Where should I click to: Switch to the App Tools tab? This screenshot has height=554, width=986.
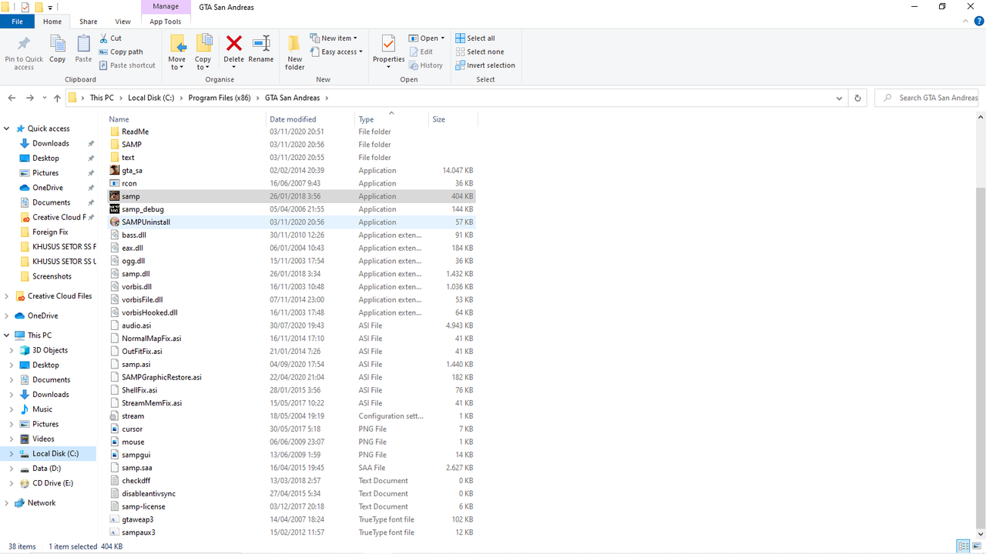(166, 22)
